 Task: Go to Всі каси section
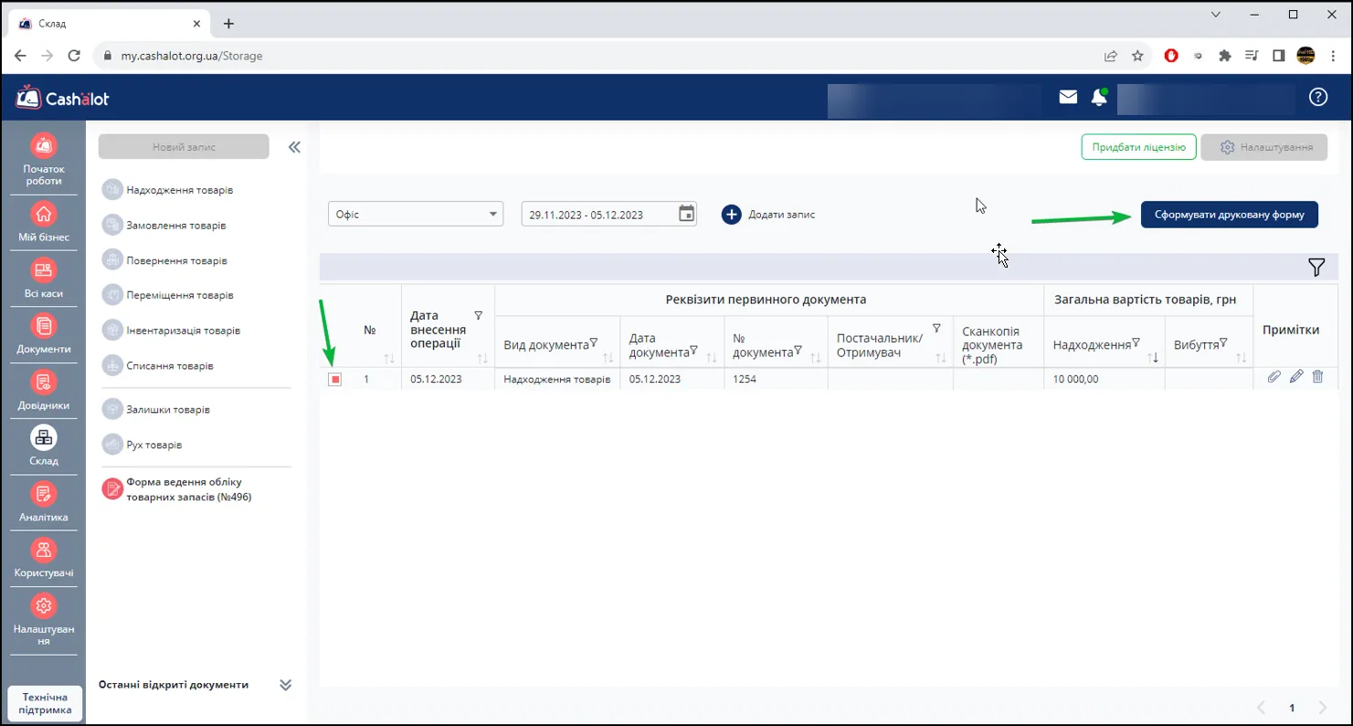44,279
